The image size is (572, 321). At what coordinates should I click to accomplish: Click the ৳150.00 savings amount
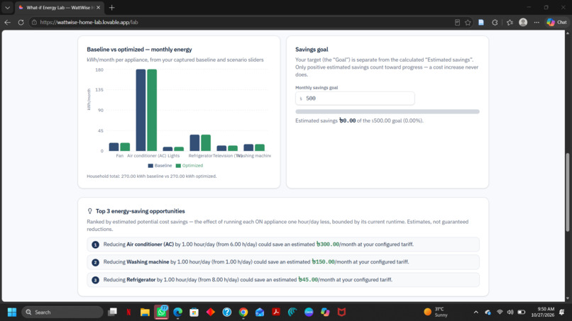pyautogui.click(x=323, y=261)
